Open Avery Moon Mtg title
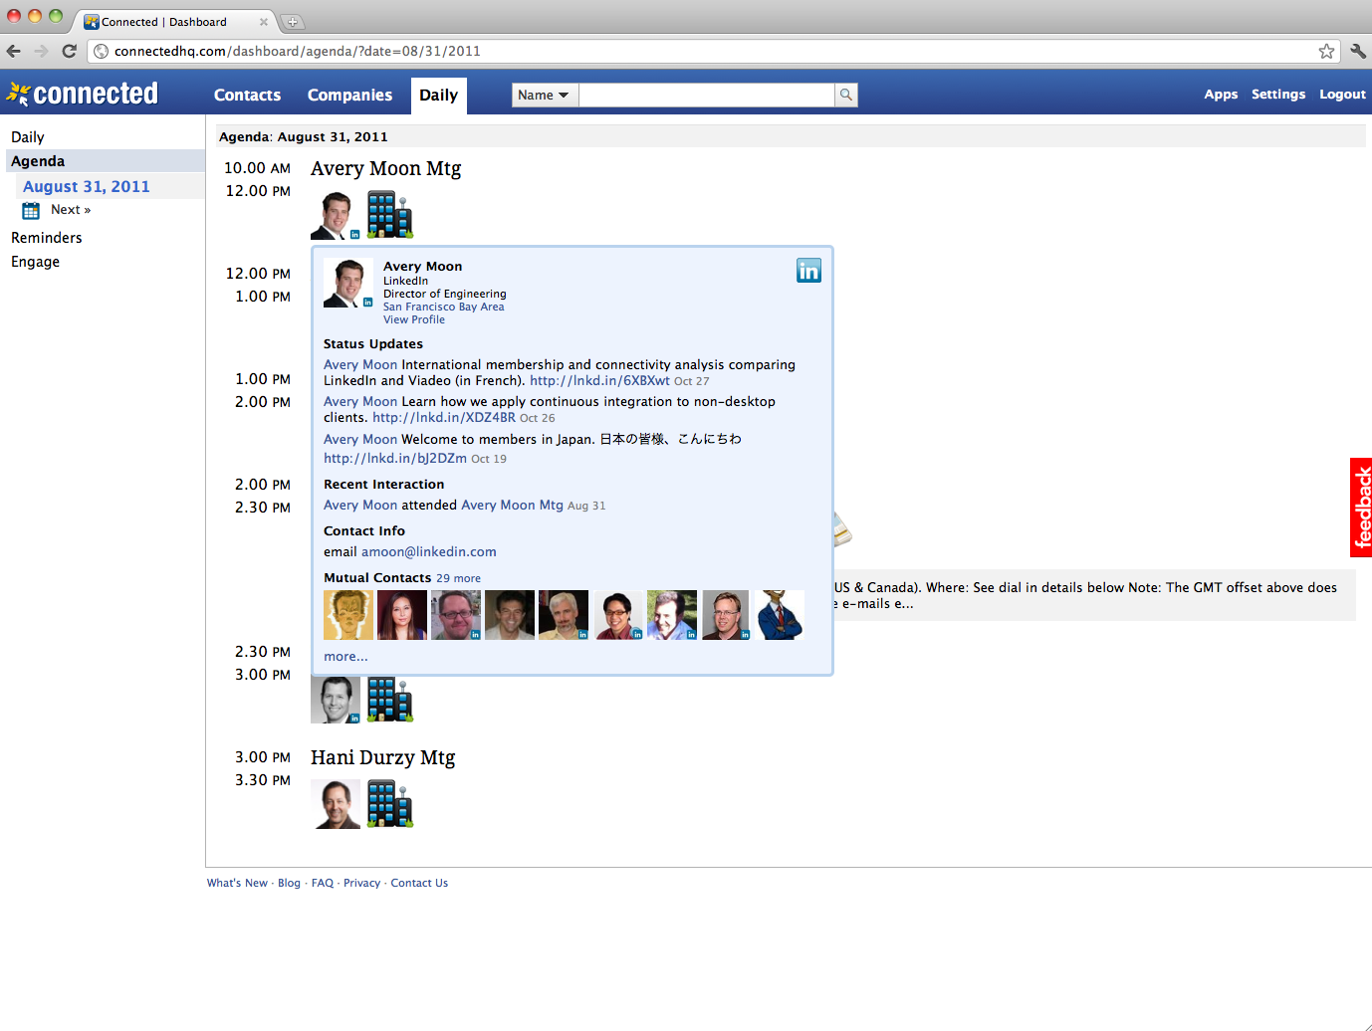 click(386, 168)
